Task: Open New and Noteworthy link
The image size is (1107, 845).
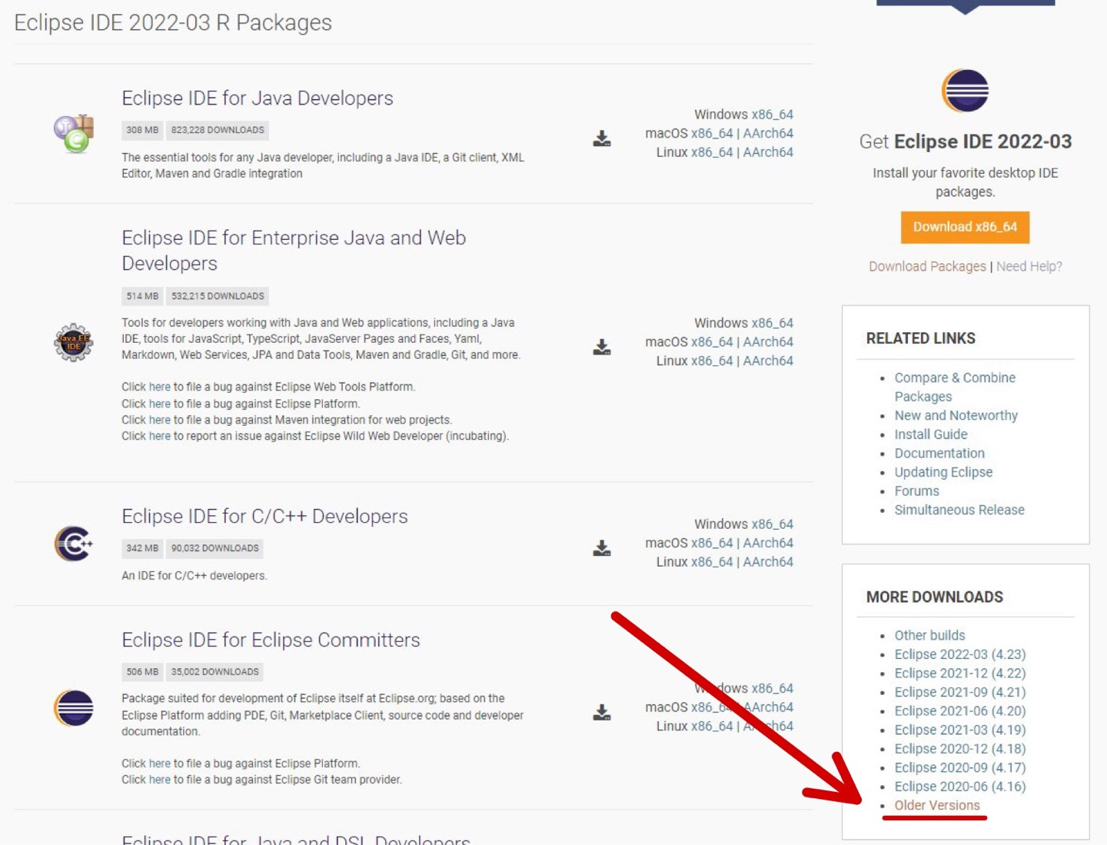Action: pos(956,415)
